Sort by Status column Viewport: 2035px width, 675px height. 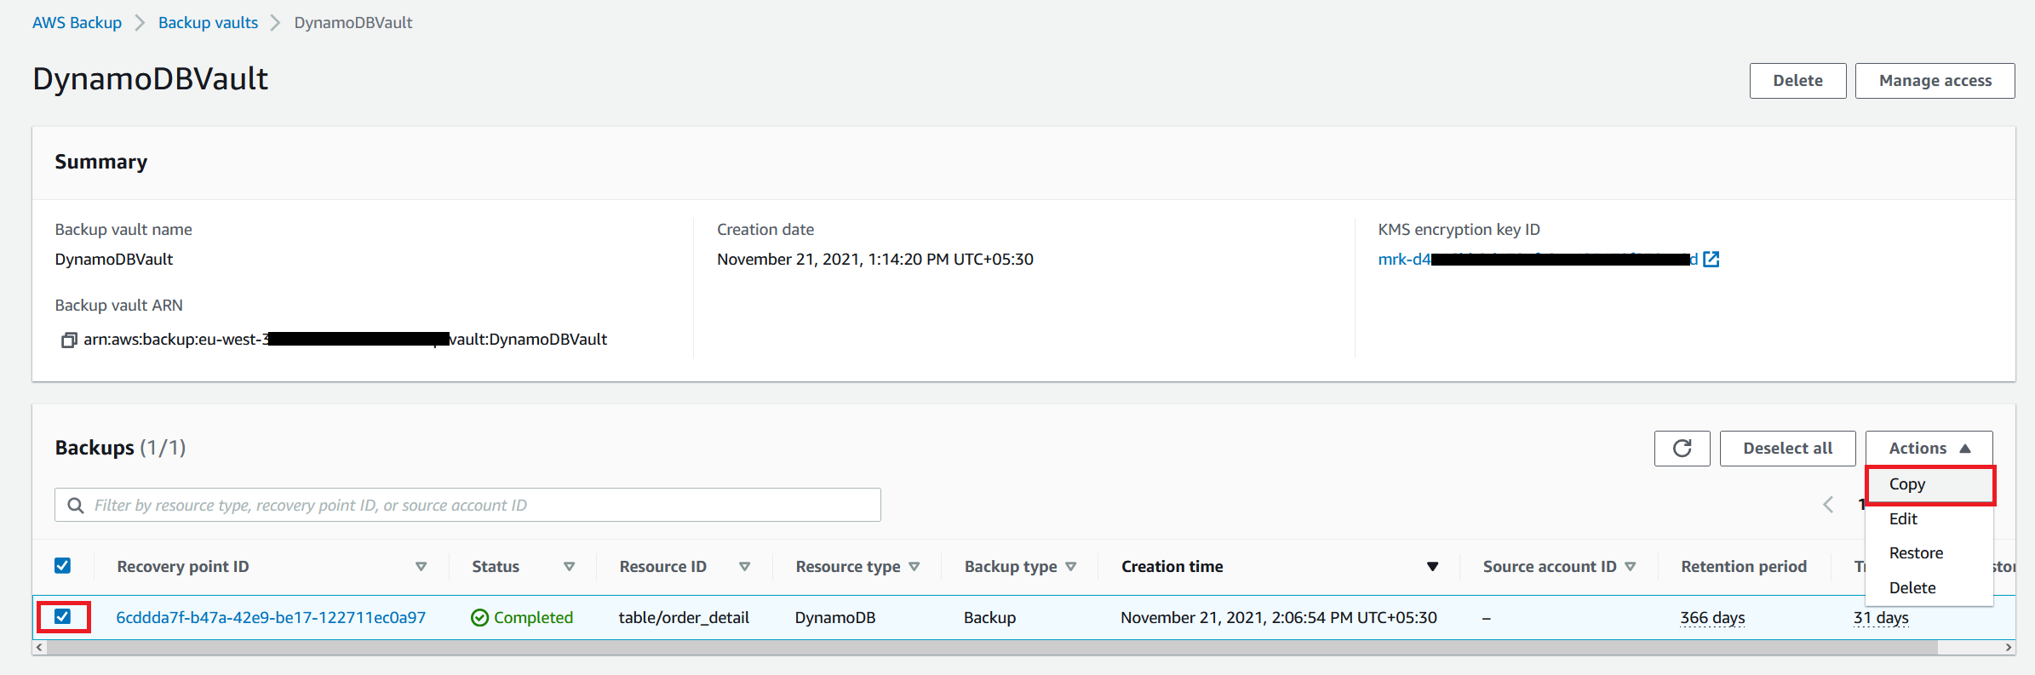click(x=570, y=567)
